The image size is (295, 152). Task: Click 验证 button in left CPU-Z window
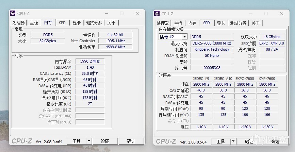[105, 141]
